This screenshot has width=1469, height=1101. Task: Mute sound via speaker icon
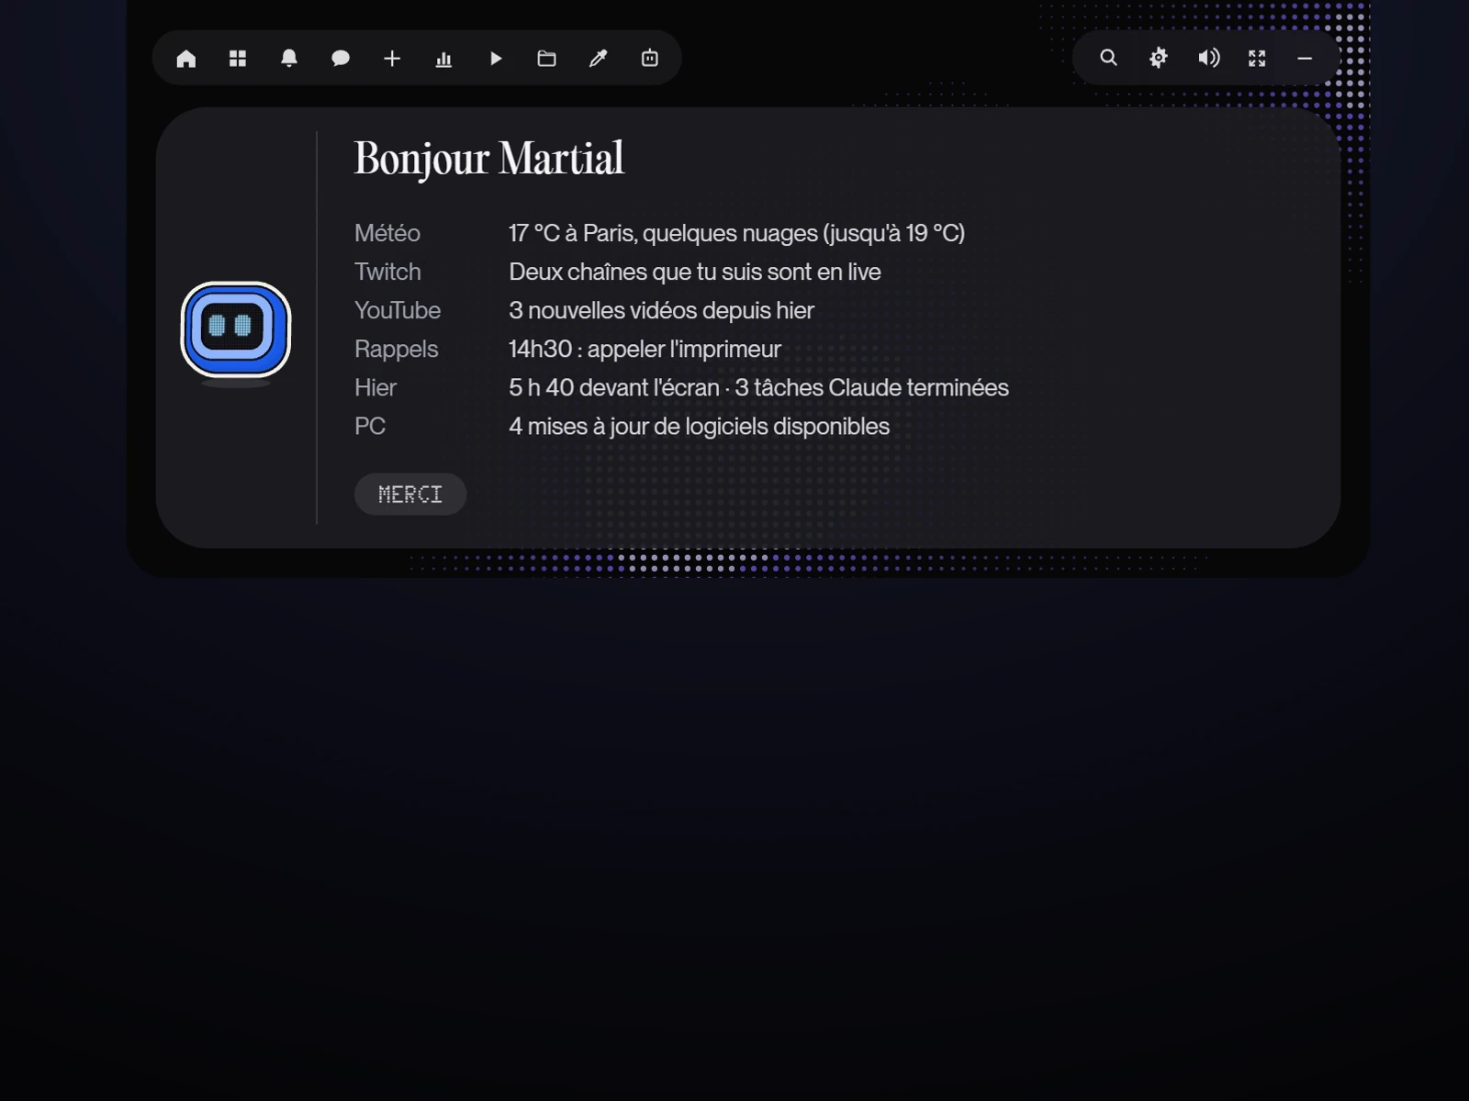coord(1209,58)
